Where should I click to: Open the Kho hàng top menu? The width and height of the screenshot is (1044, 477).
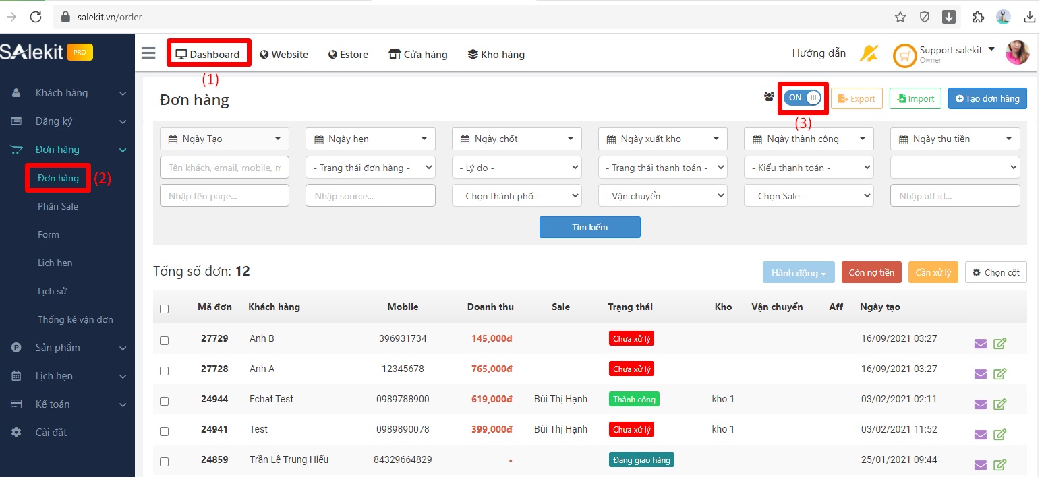click(x=496, y=55)
